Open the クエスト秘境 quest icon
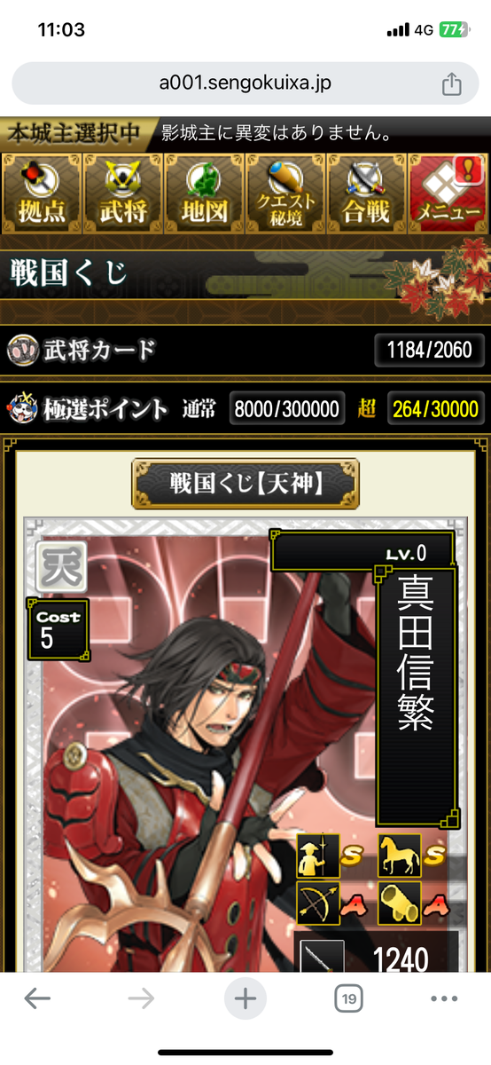This screenshot has height=1065, width=491. tap(285, 193)
